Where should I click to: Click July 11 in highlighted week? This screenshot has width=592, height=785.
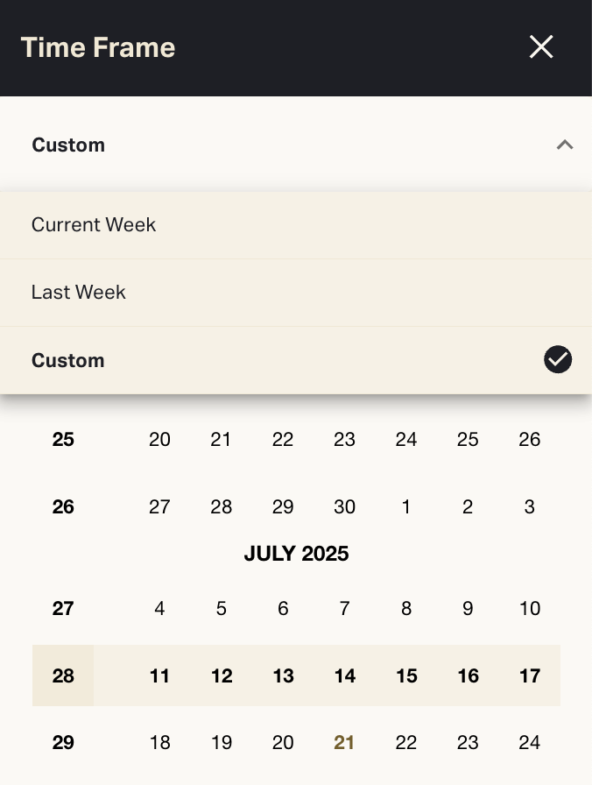tap(159, 676)
